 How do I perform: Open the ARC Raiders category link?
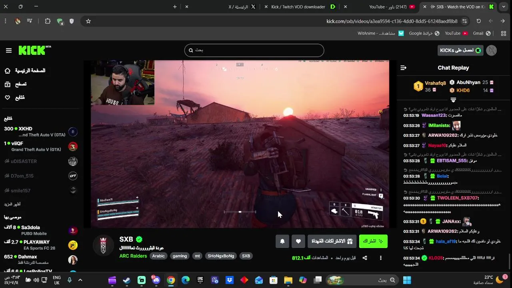pyautogui.click(x=133, y=256)
